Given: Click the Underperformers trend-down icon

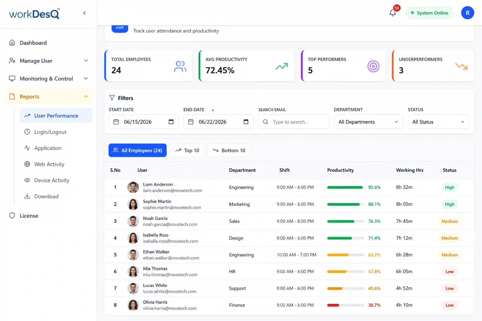Looking at the screenshot, I should [461, 66].
